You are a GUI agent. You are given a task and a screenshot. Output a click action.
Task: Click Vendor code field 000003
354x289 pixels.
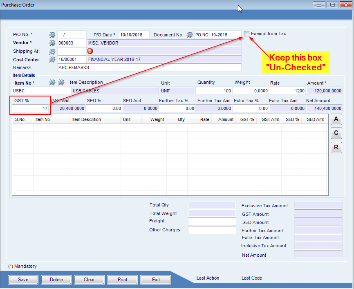[x=72, y=43]
